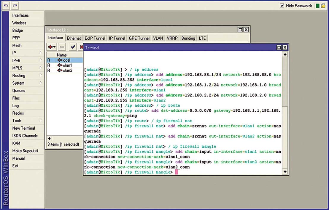Click 'wlan2_conn' text in the Terminal
The image size is (329, 210).
tap(177, 167)
